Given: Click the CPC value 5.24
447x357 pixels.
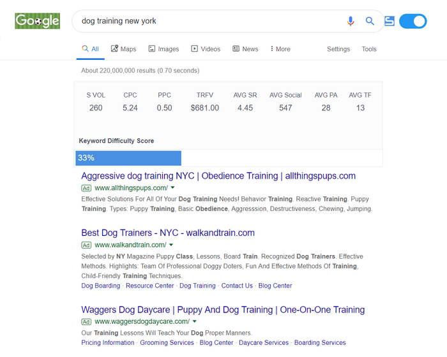Looking at the screenshot, I should click(x=130, y=108).
